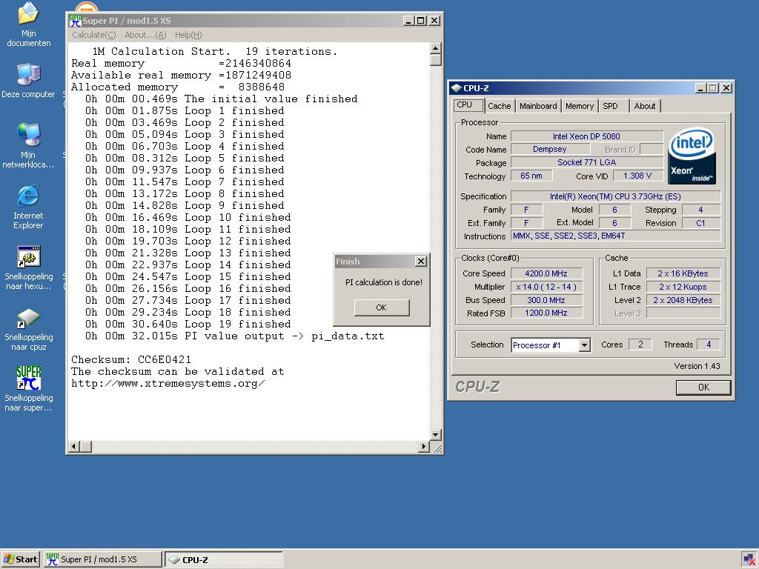Click the Rated FSB 1200.0 MHz value
Image resolution: width=759 pixels, height=569 pixels.
546,313
